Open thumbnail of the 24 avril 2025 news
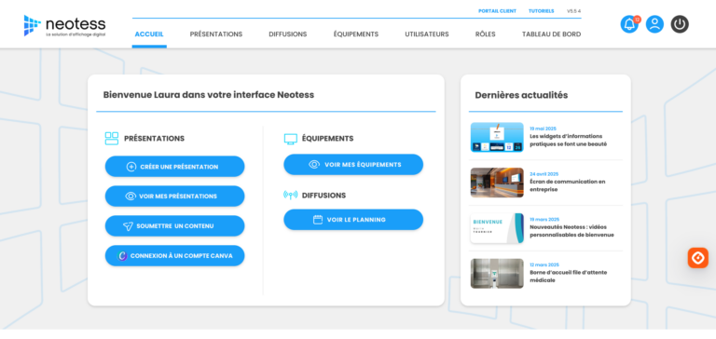716x339 pixels. click(x=497, y=183)
